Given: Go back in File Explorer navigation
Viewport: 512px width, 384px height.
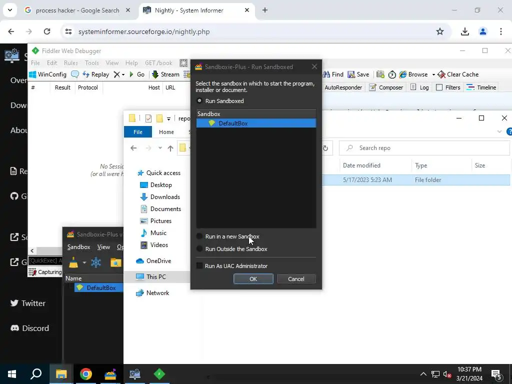Looking at the screenshot, I should [x=133, y=148].
